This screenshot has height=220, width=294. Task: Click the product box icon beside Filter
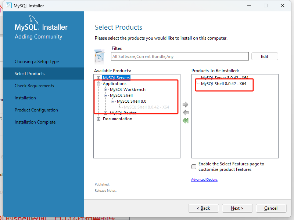(100, 56)
